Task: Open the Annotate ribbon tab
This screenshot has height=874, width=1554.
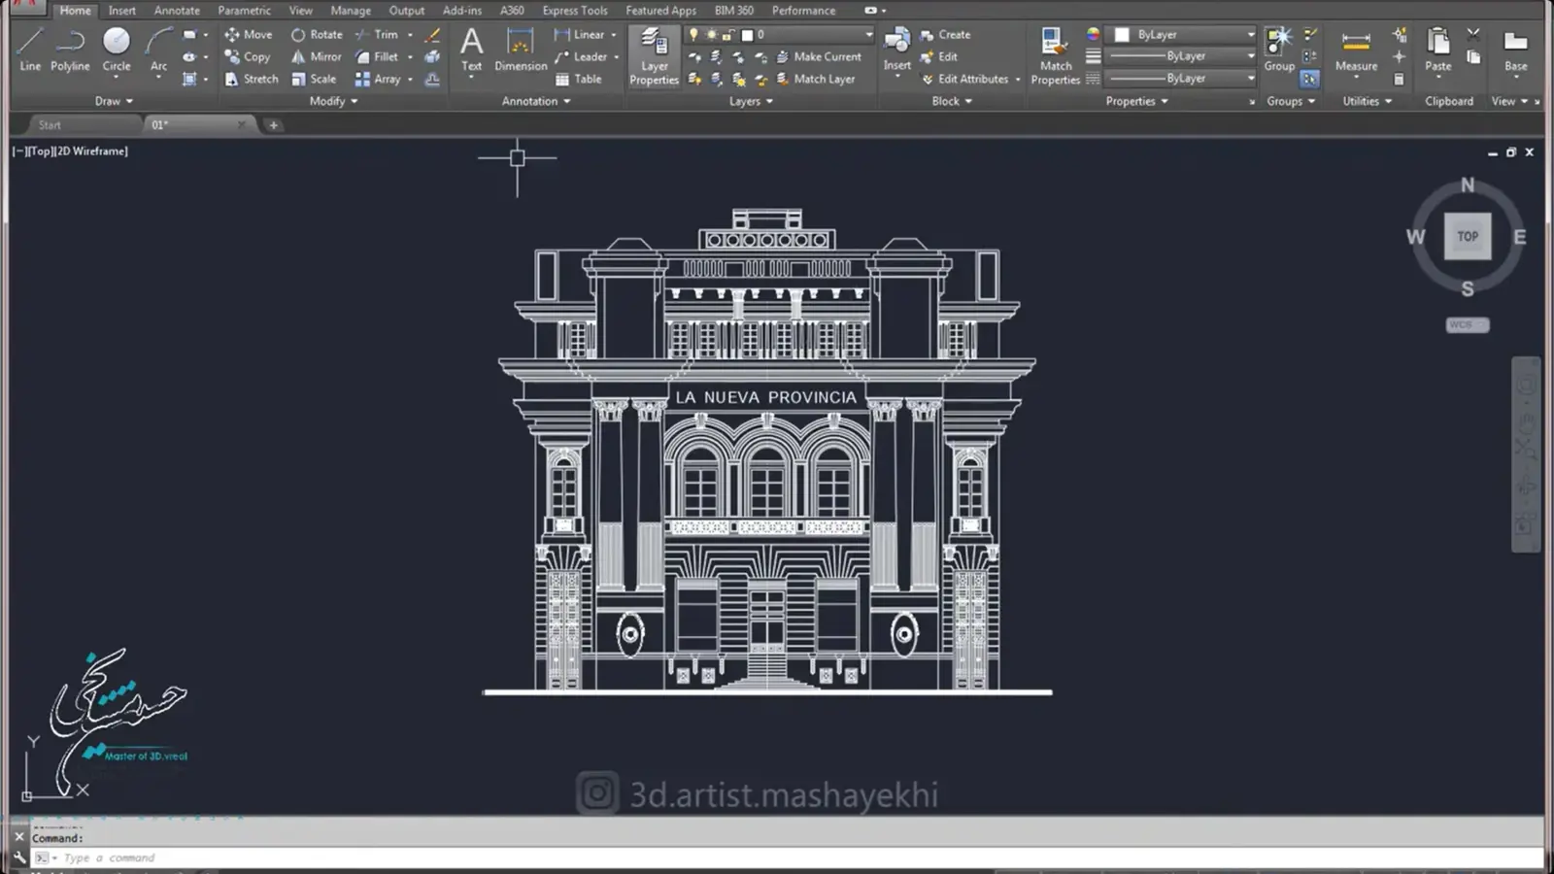Action: coord(177,11)
